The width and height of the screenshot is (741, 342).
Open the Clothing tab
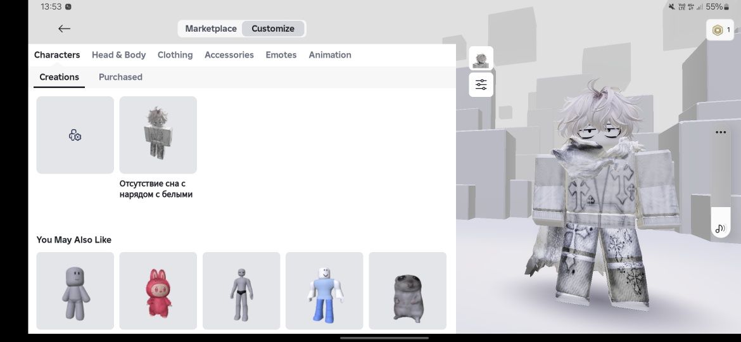(175, 55)
